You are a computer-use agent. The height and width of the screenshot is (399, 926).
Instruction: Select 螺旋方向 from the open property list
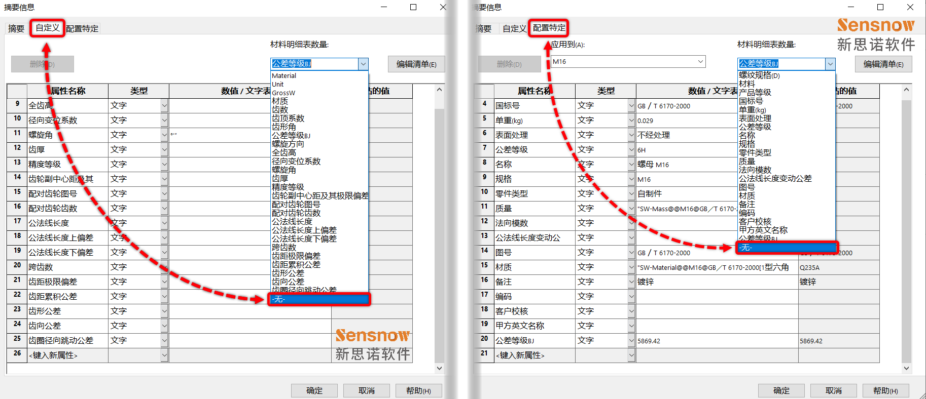(288, 144)
